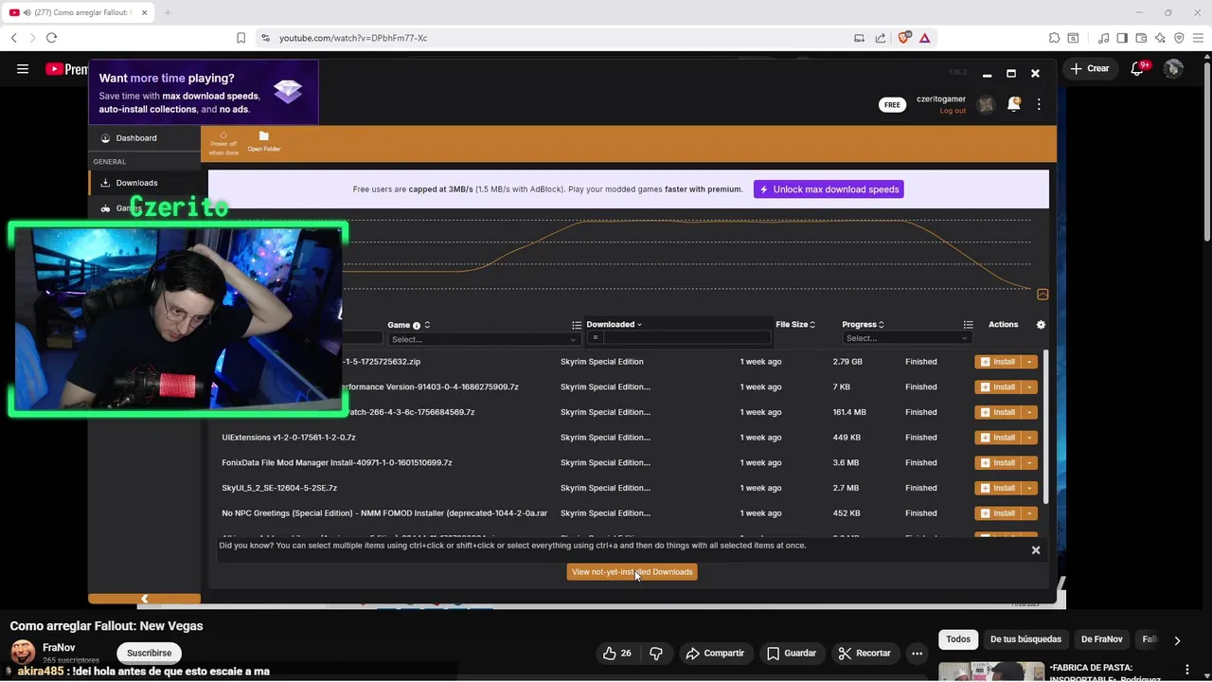Bookmark this page with the bookmark icon

[x=241, y=38]
